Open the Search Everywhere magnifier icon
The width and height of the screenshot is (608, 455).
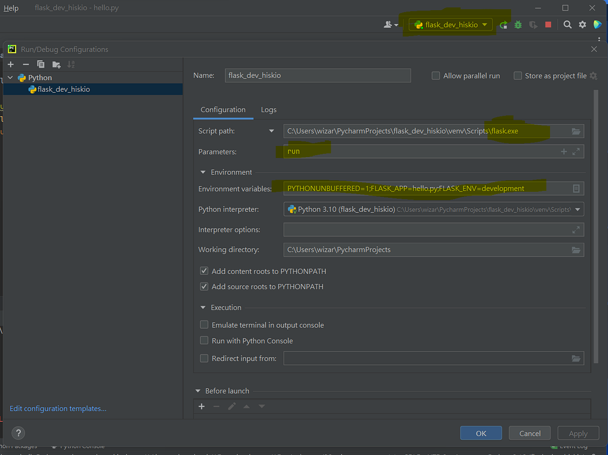coord(567,24)
